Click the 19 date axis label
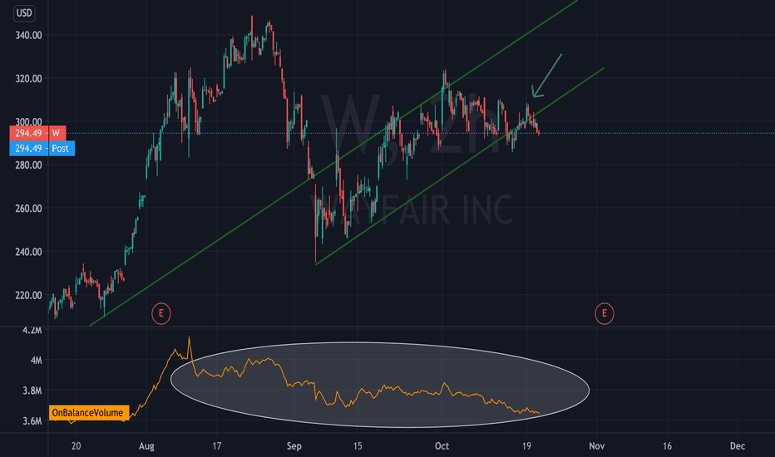This screenshot has height=457, width=775. point(526,446)
